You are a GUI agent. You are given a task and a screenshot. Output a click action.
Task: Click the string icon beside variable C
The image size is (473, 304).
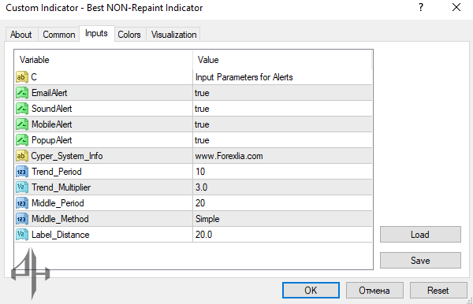pyautogui.click(x=22, y=77)
